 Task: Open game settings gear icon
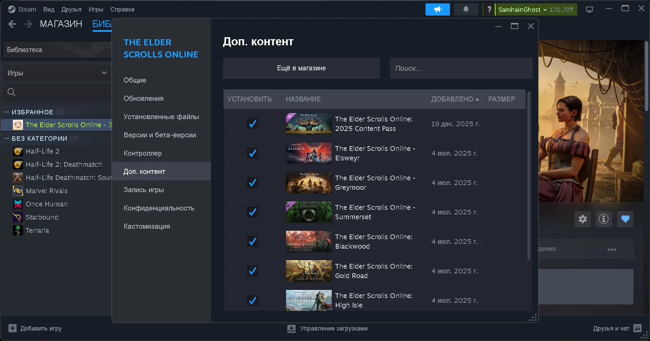tap(583, 219)
